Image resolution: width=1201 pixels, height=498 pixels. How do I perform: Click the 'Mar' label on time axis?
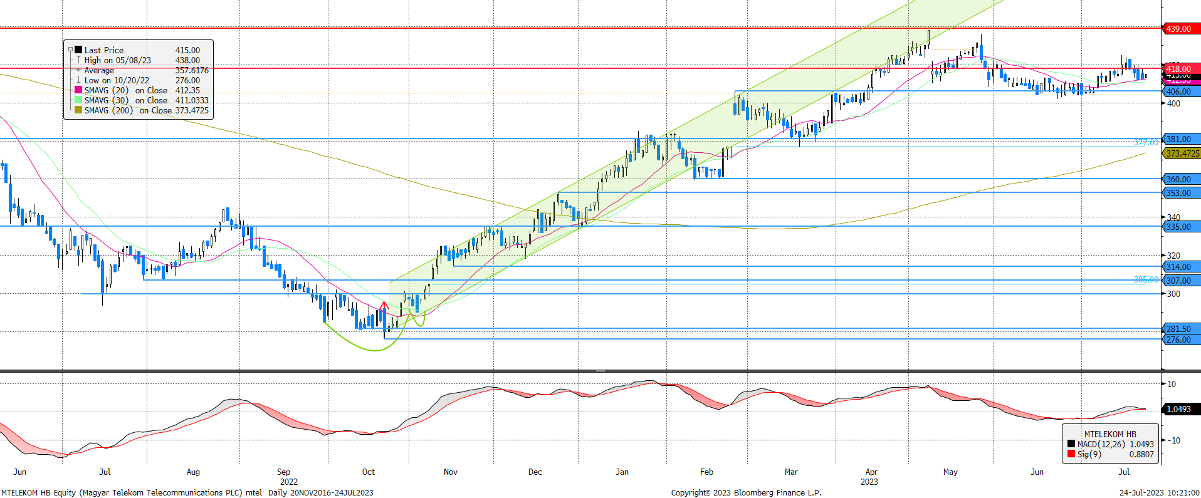coord(791,472)
